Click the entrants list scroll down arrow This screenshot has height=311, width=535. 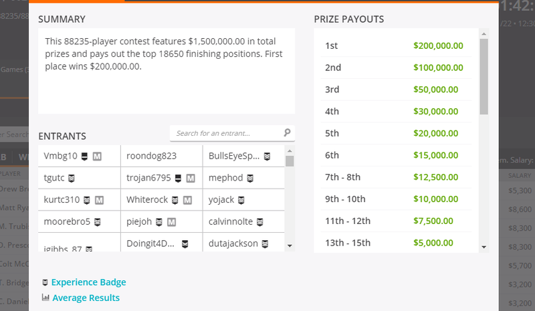(x=290, y=245)
